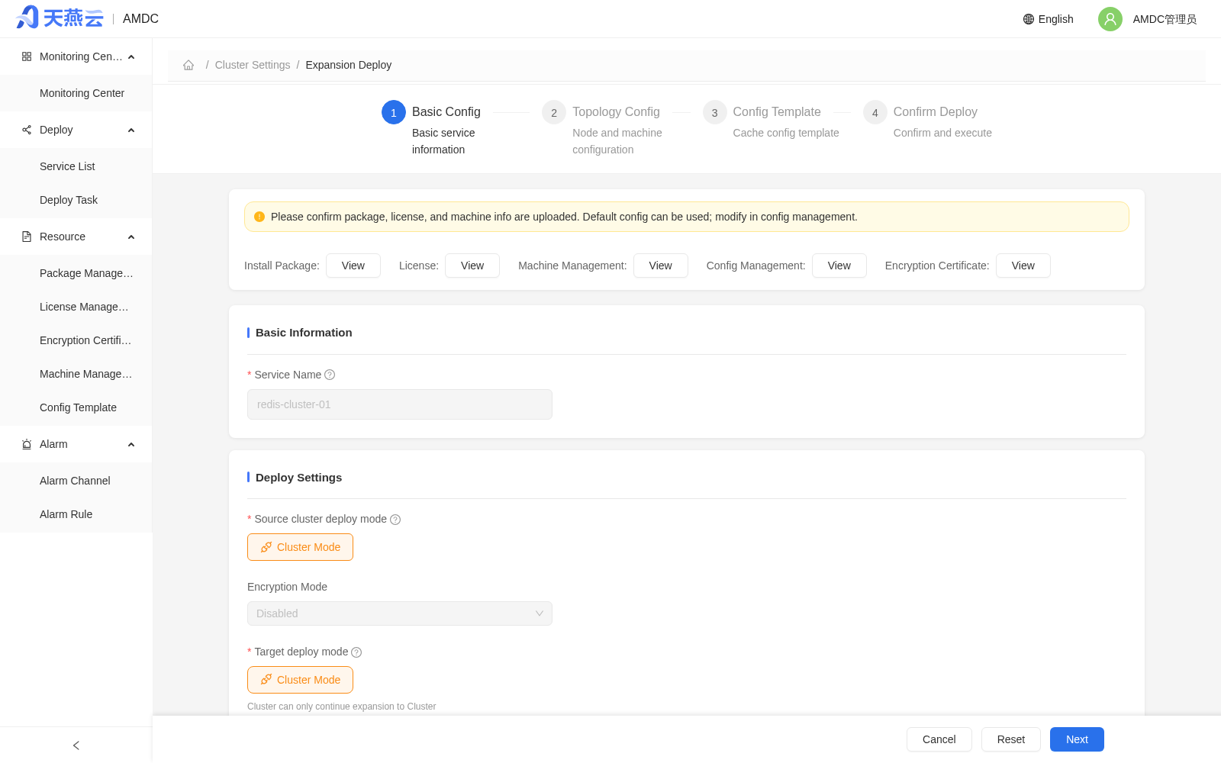Open the Service List menu item
The height and width of the screenshot is (763, 1221).
76,166
